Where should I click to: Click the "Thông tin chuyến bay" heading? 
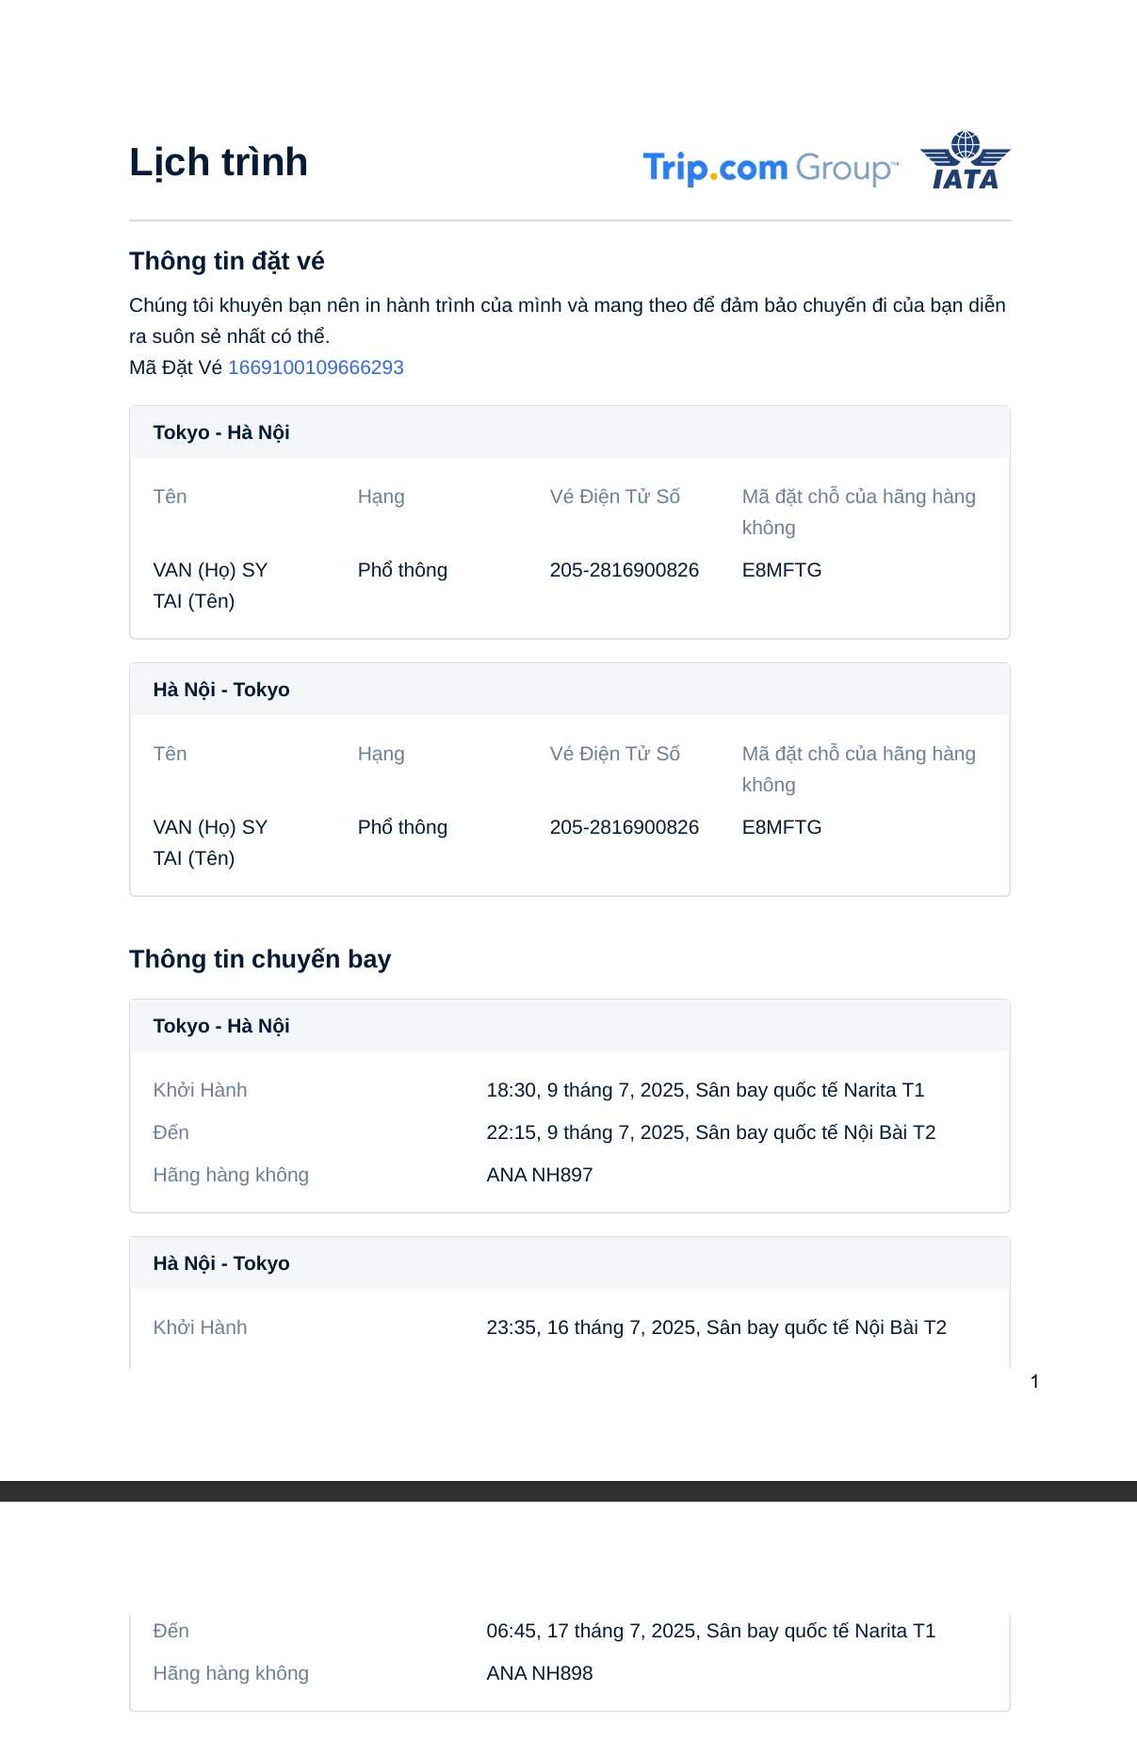(260, 959)
